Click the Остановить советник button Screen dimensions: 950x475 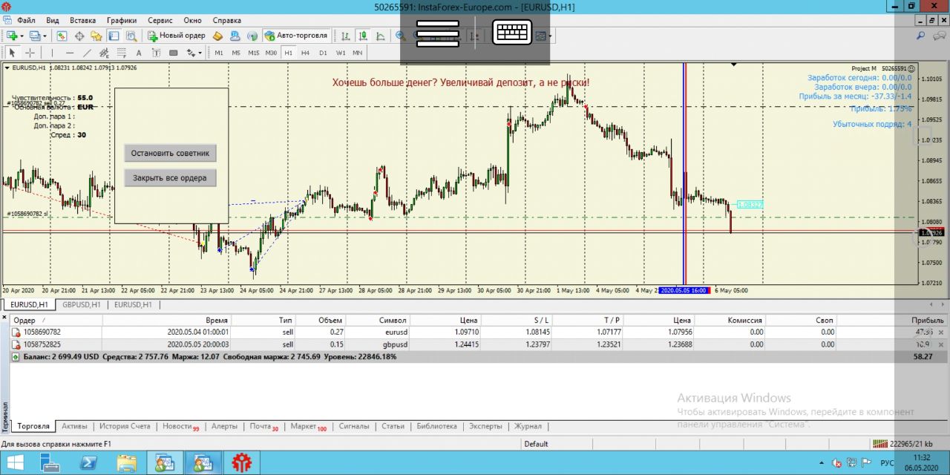pos(170,154)
